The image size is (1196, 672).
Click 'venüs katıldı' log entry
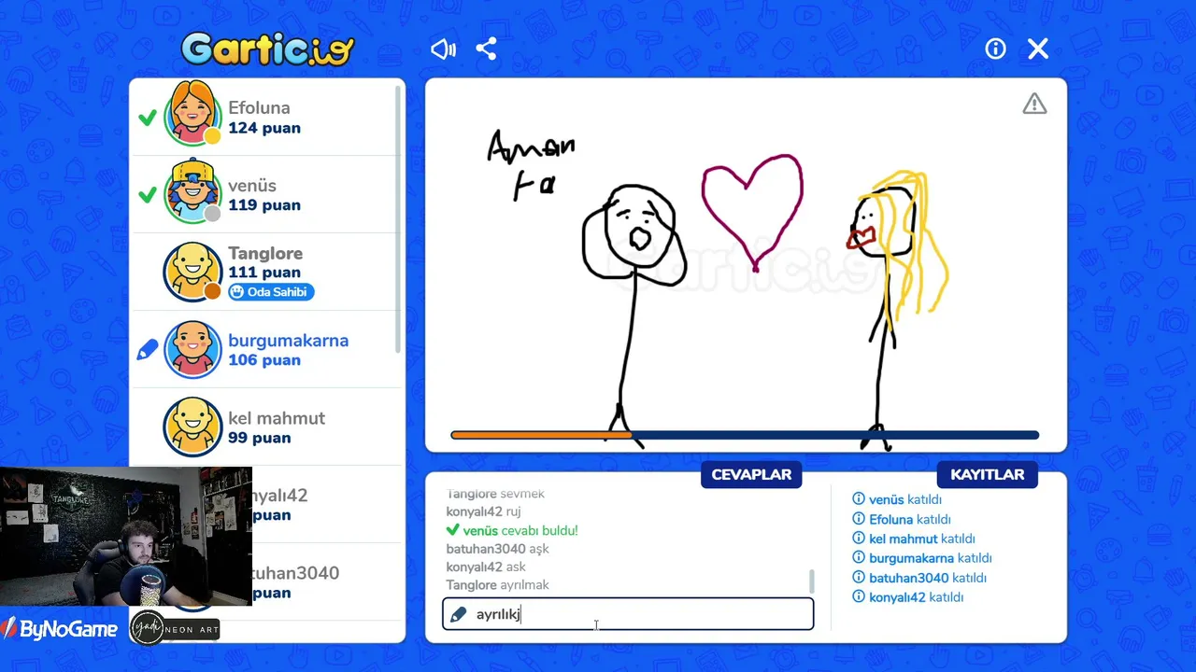tap(897, 499)
